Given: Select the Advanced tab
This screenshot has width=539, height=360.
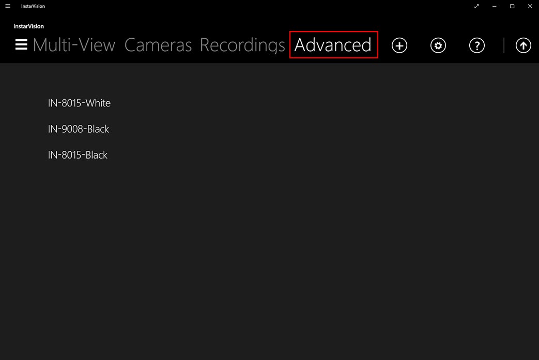Looking at the screenshot, I should click(333, 45).
